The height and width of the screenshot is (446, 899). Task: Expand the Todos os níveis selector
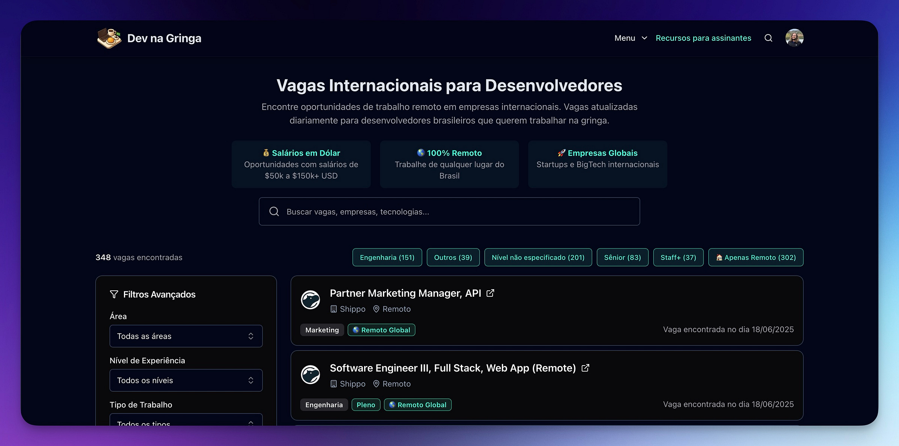pyautogui.click(x=186, y=380)
